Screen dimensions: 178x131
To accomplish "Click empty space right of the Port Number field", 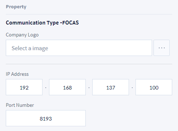I will point(130,118).
